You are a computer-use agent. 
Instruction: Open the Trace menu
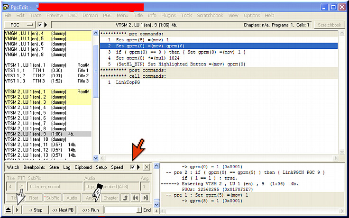pyautogui.click(x=36, y=15)
